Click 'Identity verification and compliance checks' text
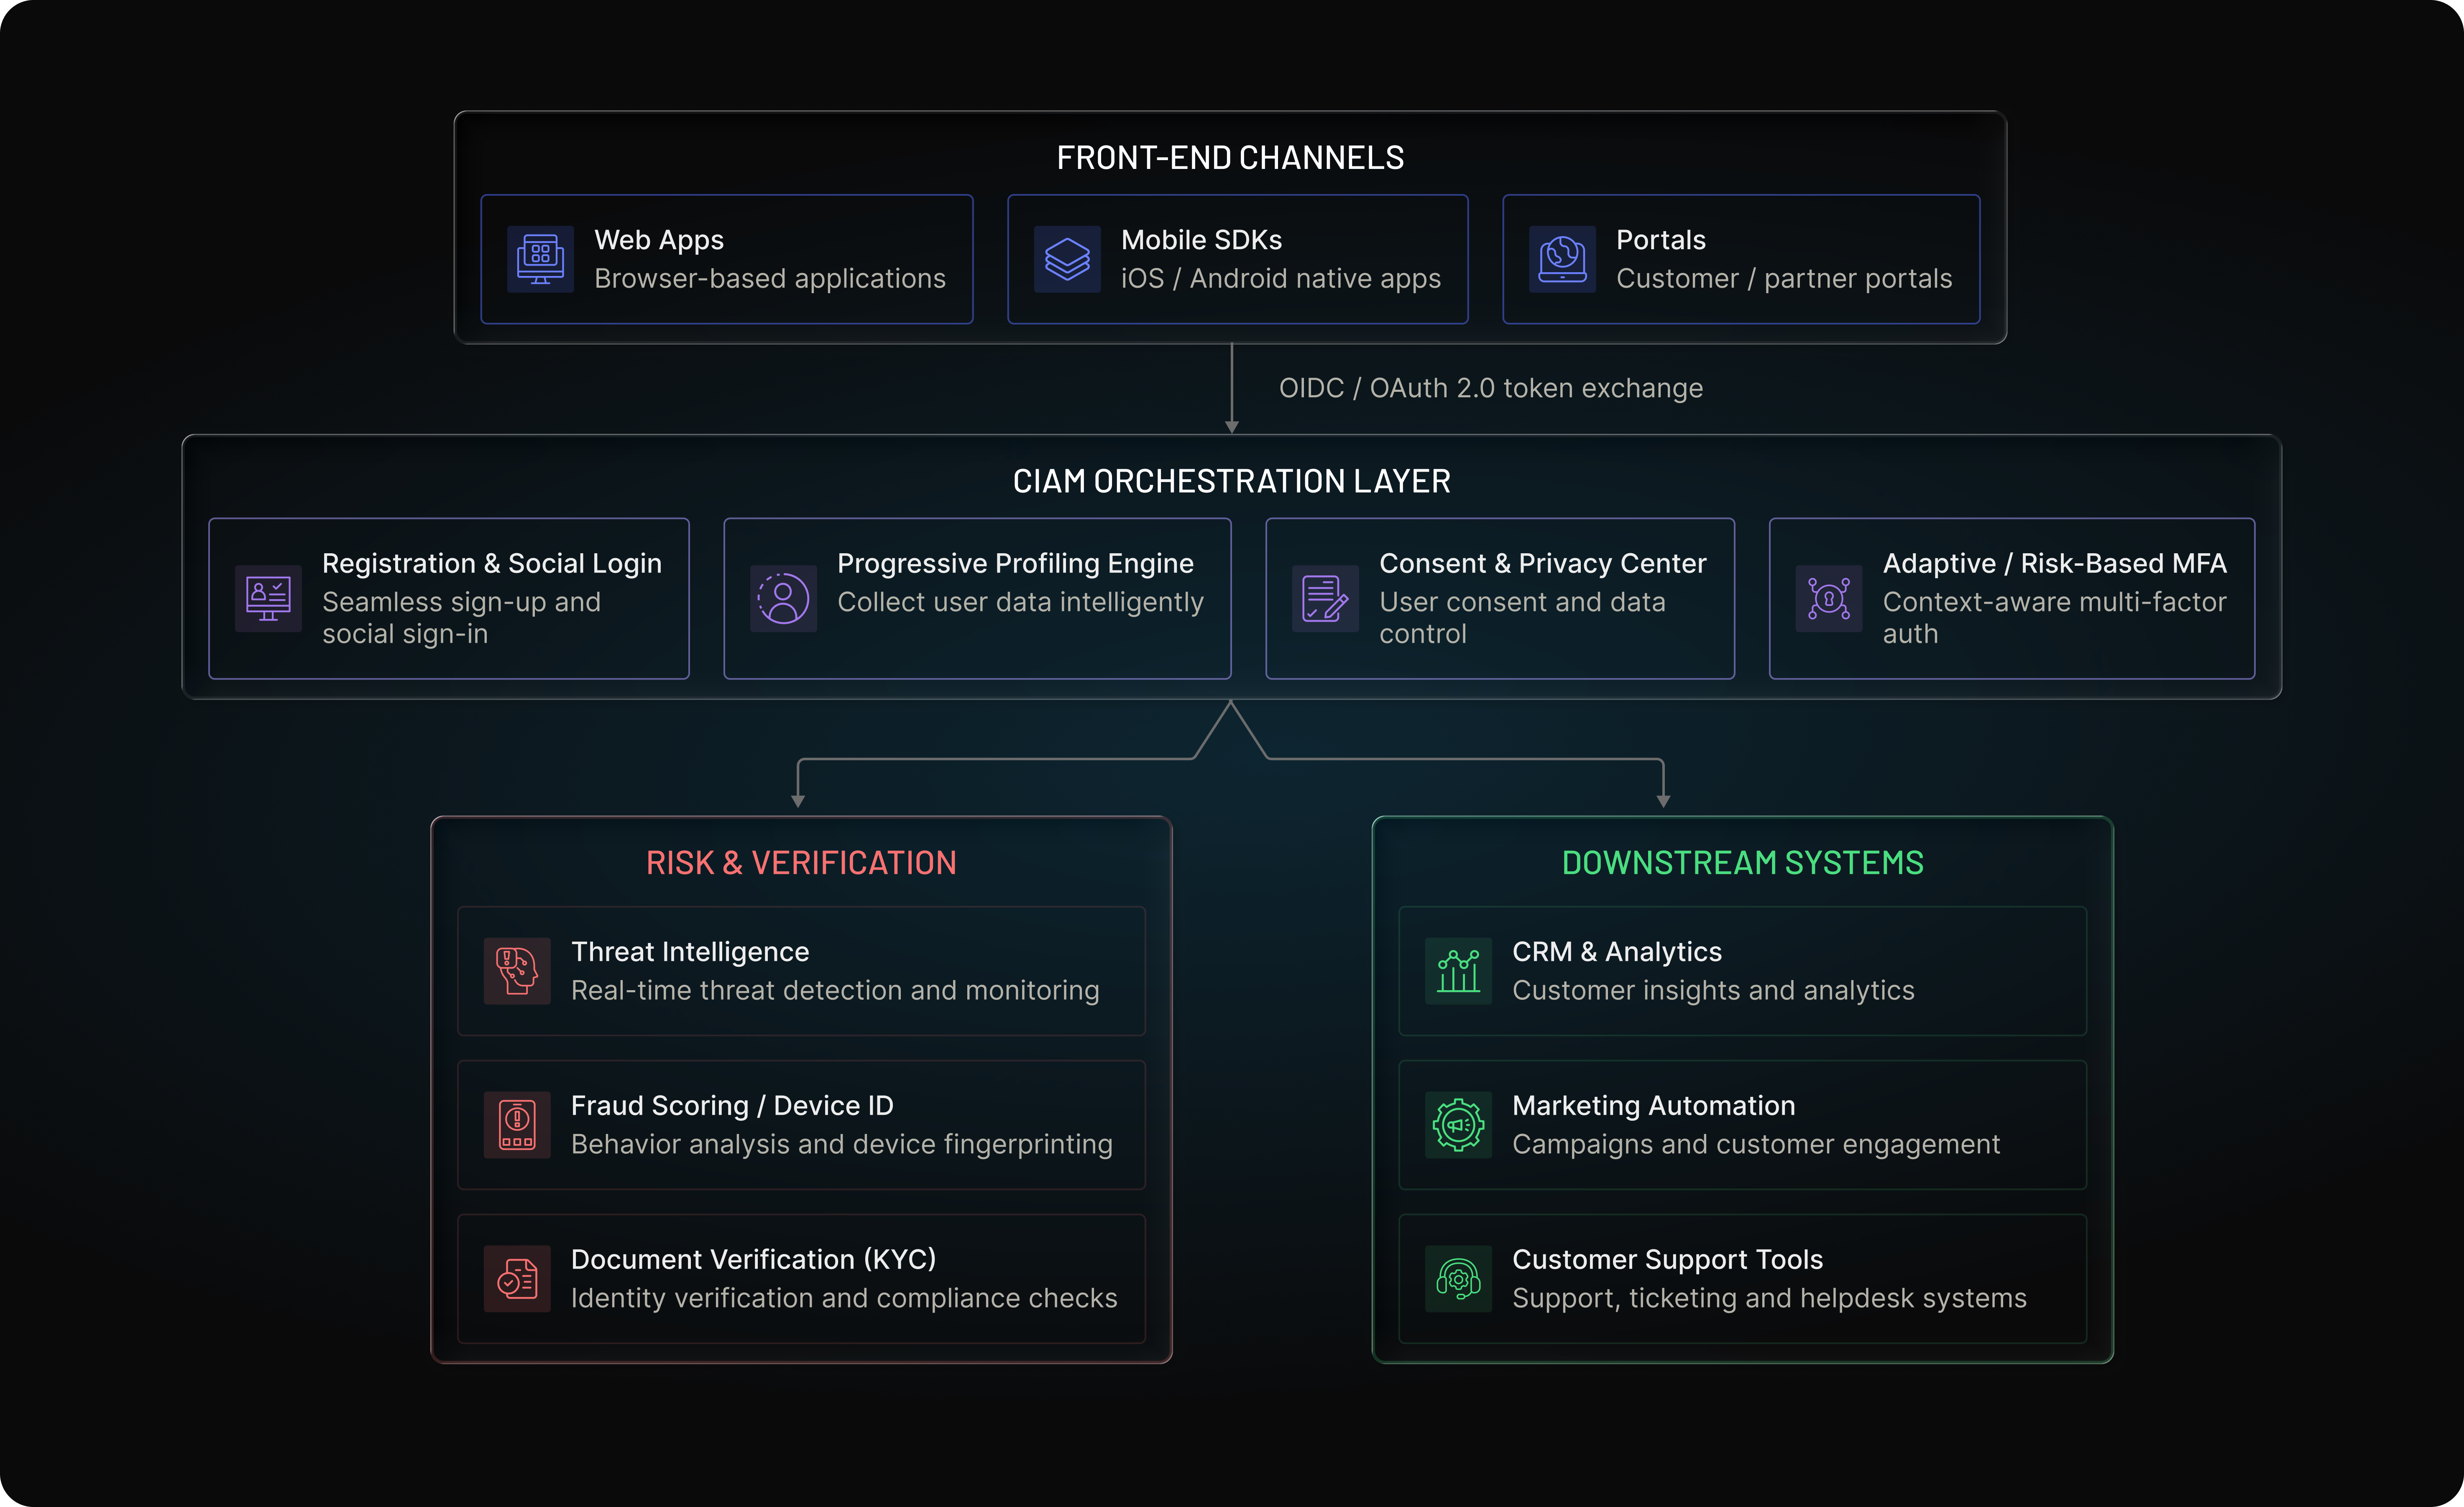Screen dimensions: 2464x1507 [844, 1299]
